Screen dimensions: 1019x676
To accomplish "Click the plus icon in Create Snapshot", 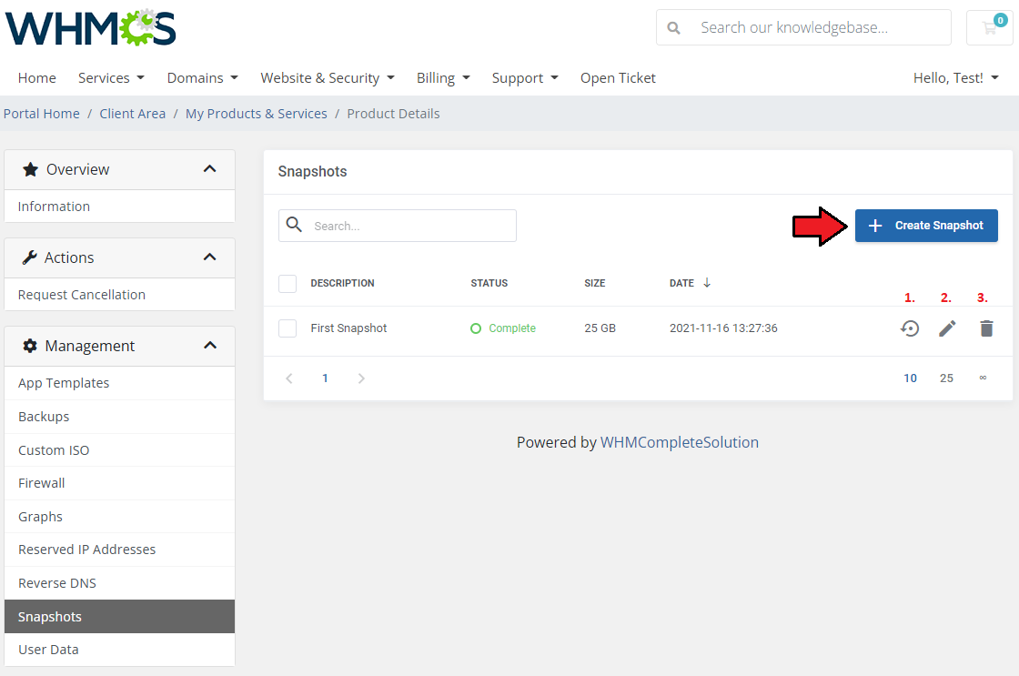I will 875,226.
